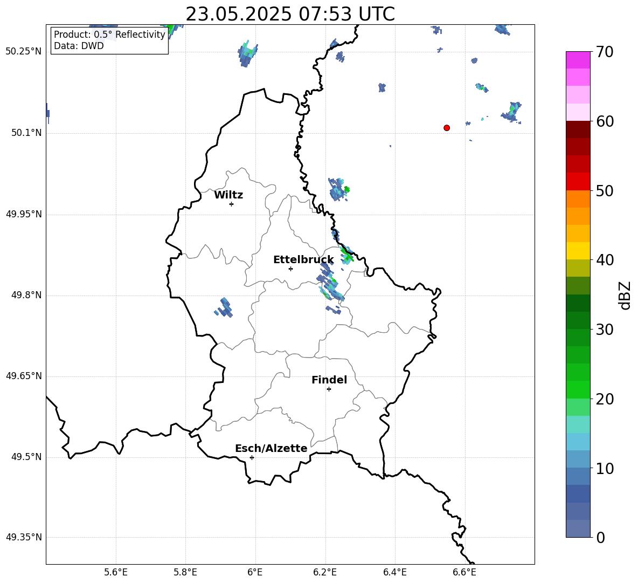Click the colorbar tick label 30

605,330
